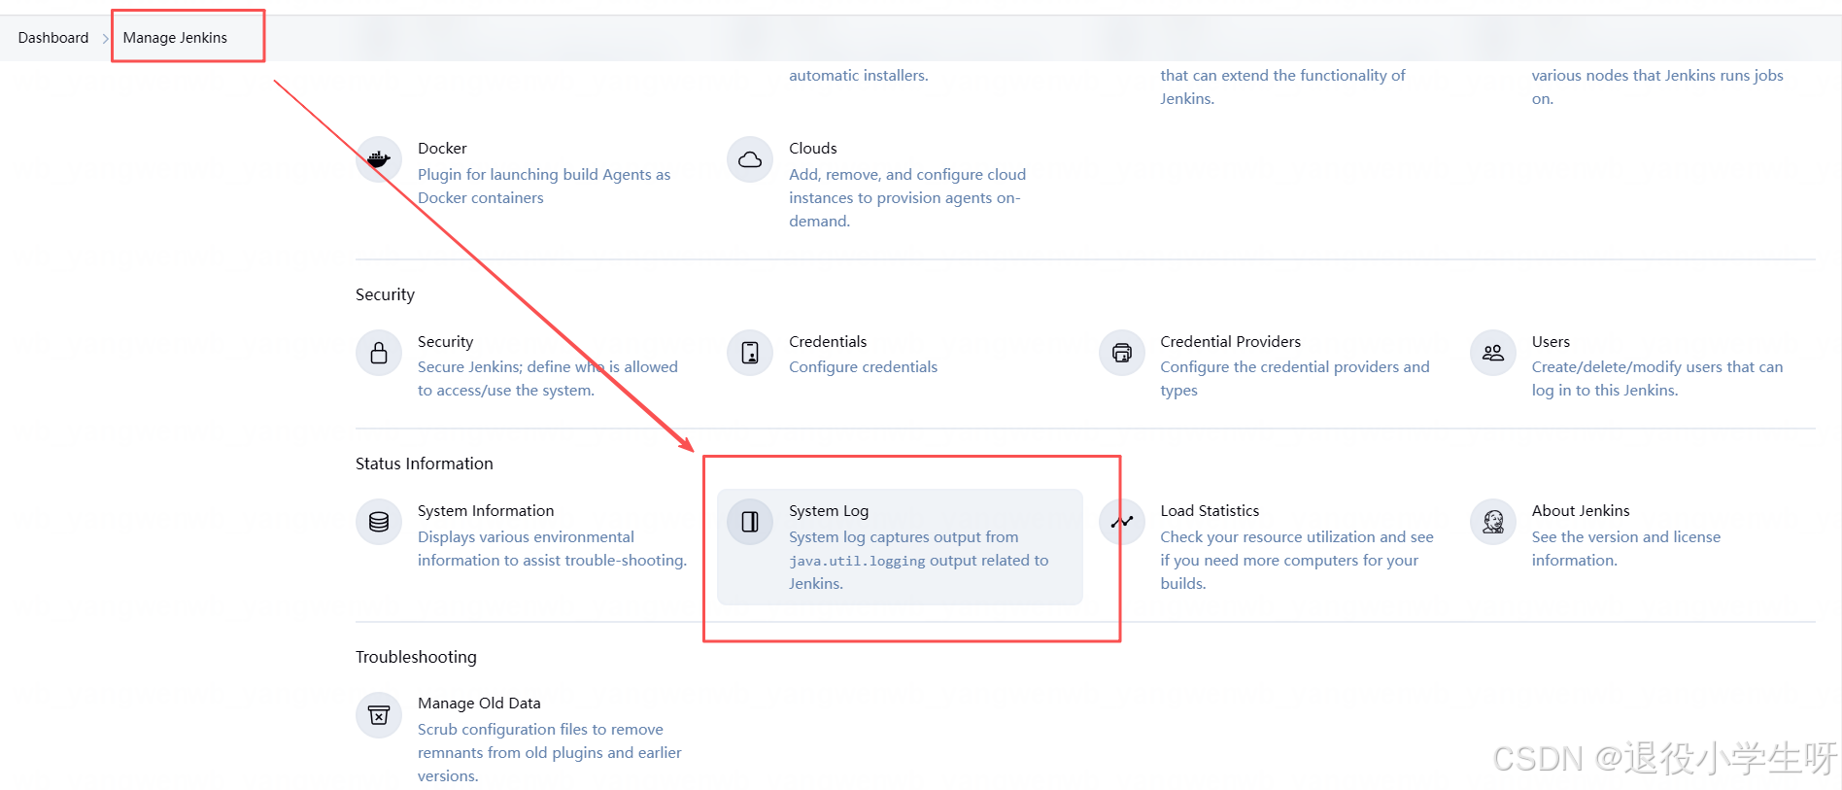This screenshot has width=1842, height=790.
Task: Click 'various nodes that Jenkins runs jobs' text
Action: 1657,86
